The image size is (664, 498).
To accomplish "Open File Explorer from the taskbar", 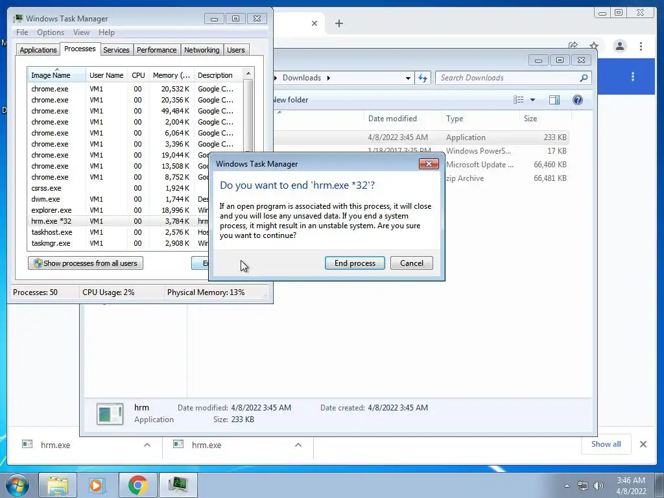I will pos(58,485).
